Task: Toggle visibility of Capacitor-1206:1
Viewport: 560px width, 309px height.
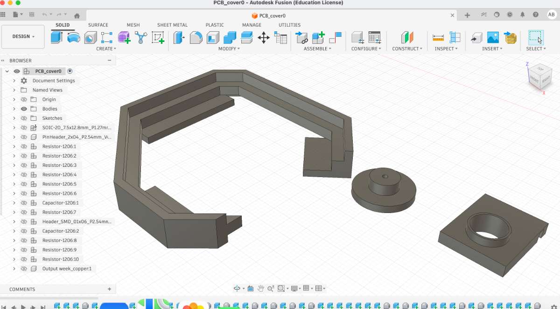Action: (24, 203)
